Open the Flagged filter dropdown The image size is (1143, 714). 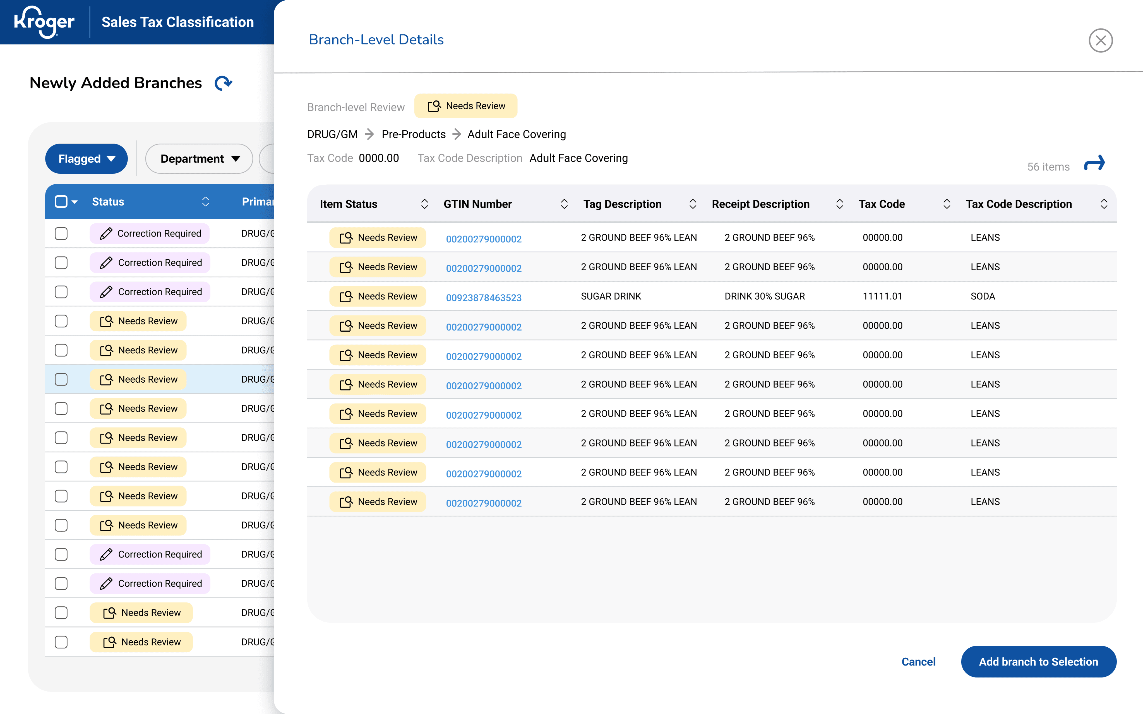tap(87, 159)
